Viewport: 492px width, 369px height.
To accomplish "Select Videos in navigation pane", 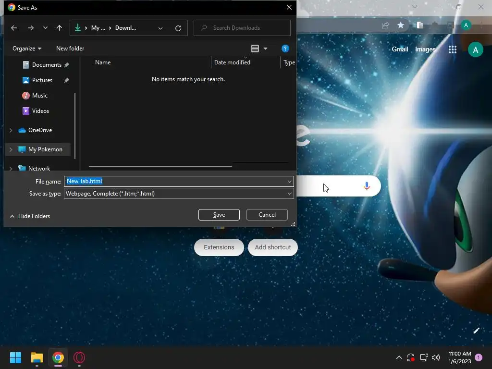I will pyautogui.click(x=40, y=111).
